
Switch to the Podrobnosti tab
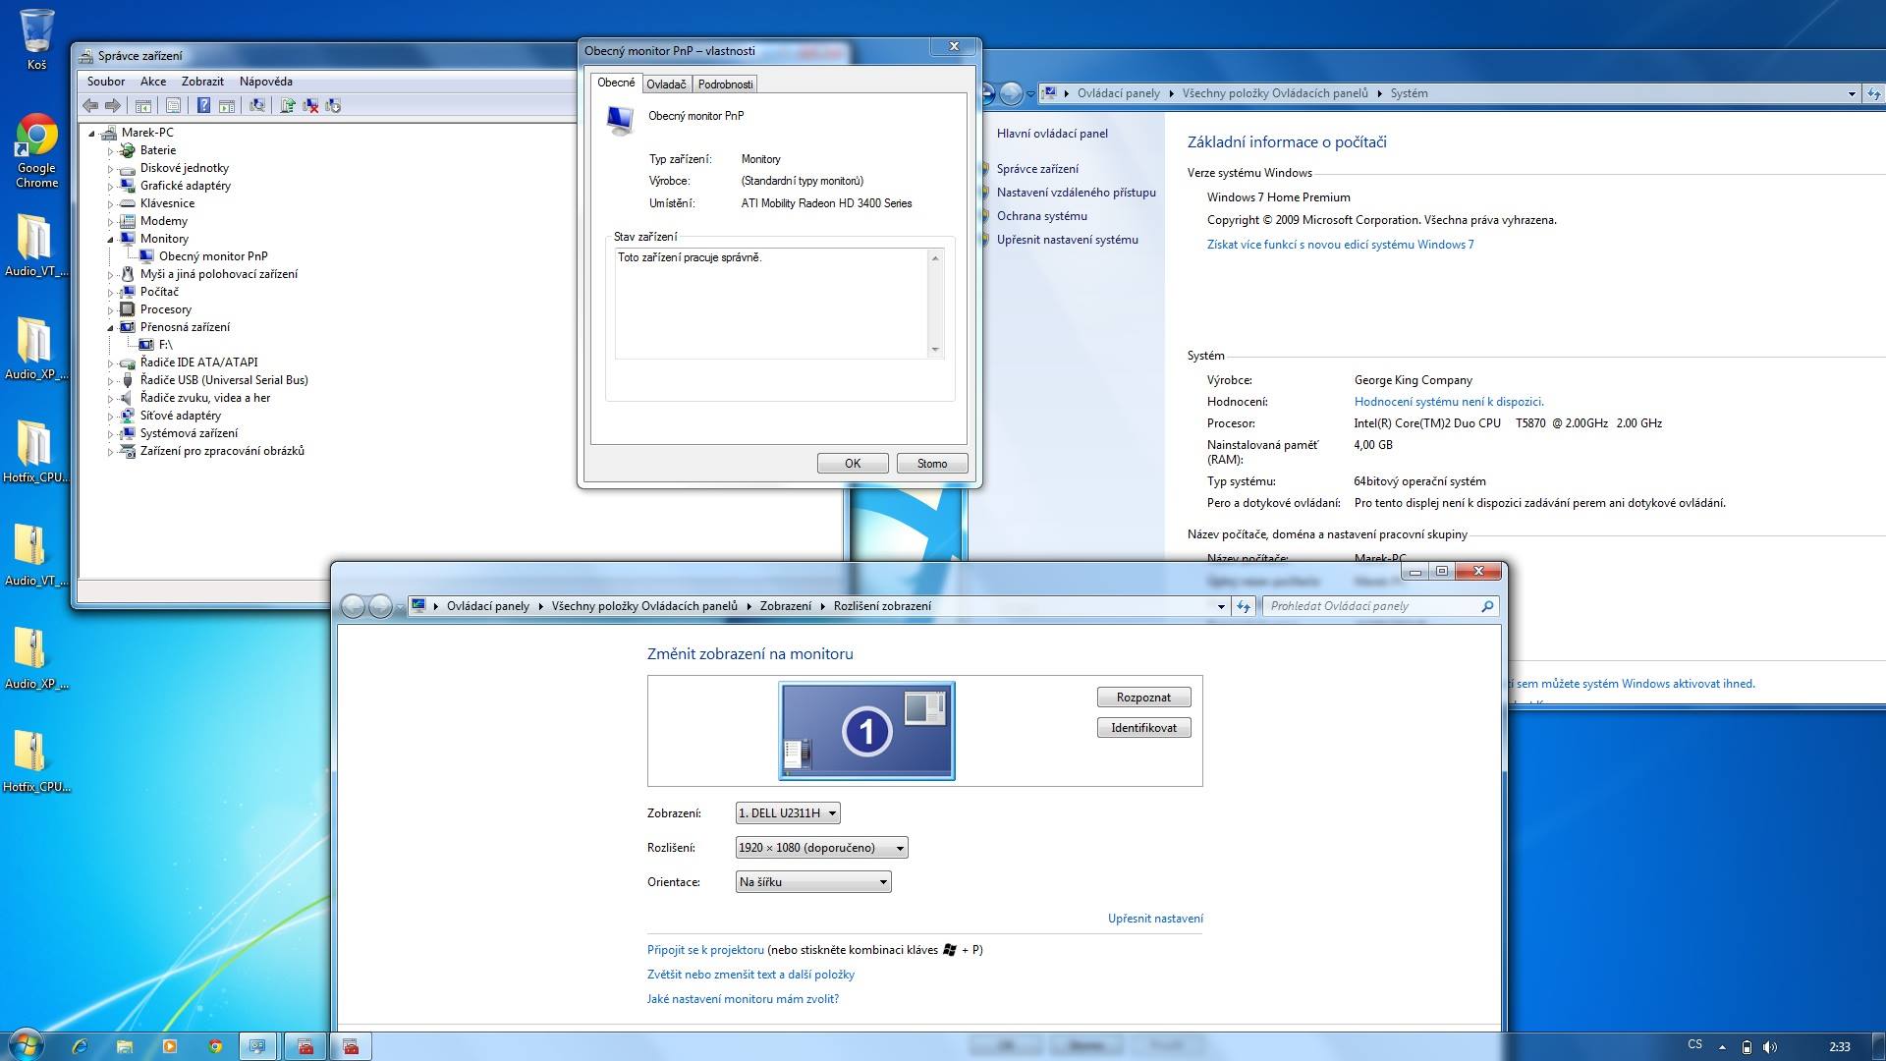(725, 84)
